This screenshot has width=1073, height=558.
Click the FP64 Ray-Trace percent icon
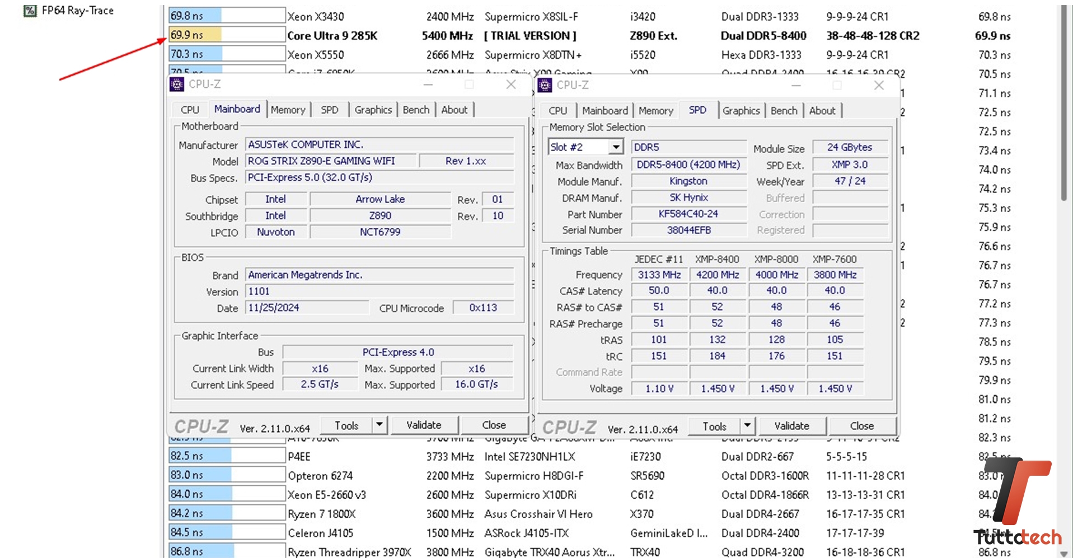coord(30,11)
